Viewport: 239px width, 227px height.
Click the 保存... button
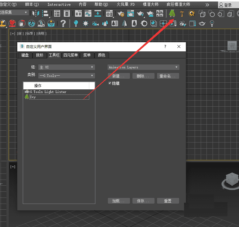143,201
